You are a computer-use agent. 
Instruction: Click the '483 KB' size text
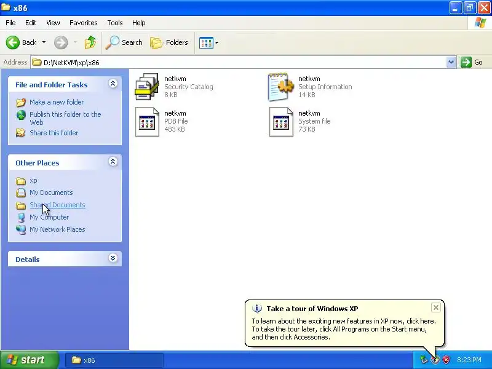click(x=175, y=129)
